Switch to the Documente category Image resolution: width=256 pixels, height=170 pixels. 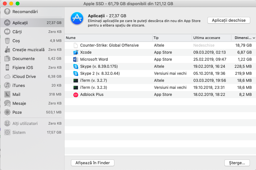point(23,59)
